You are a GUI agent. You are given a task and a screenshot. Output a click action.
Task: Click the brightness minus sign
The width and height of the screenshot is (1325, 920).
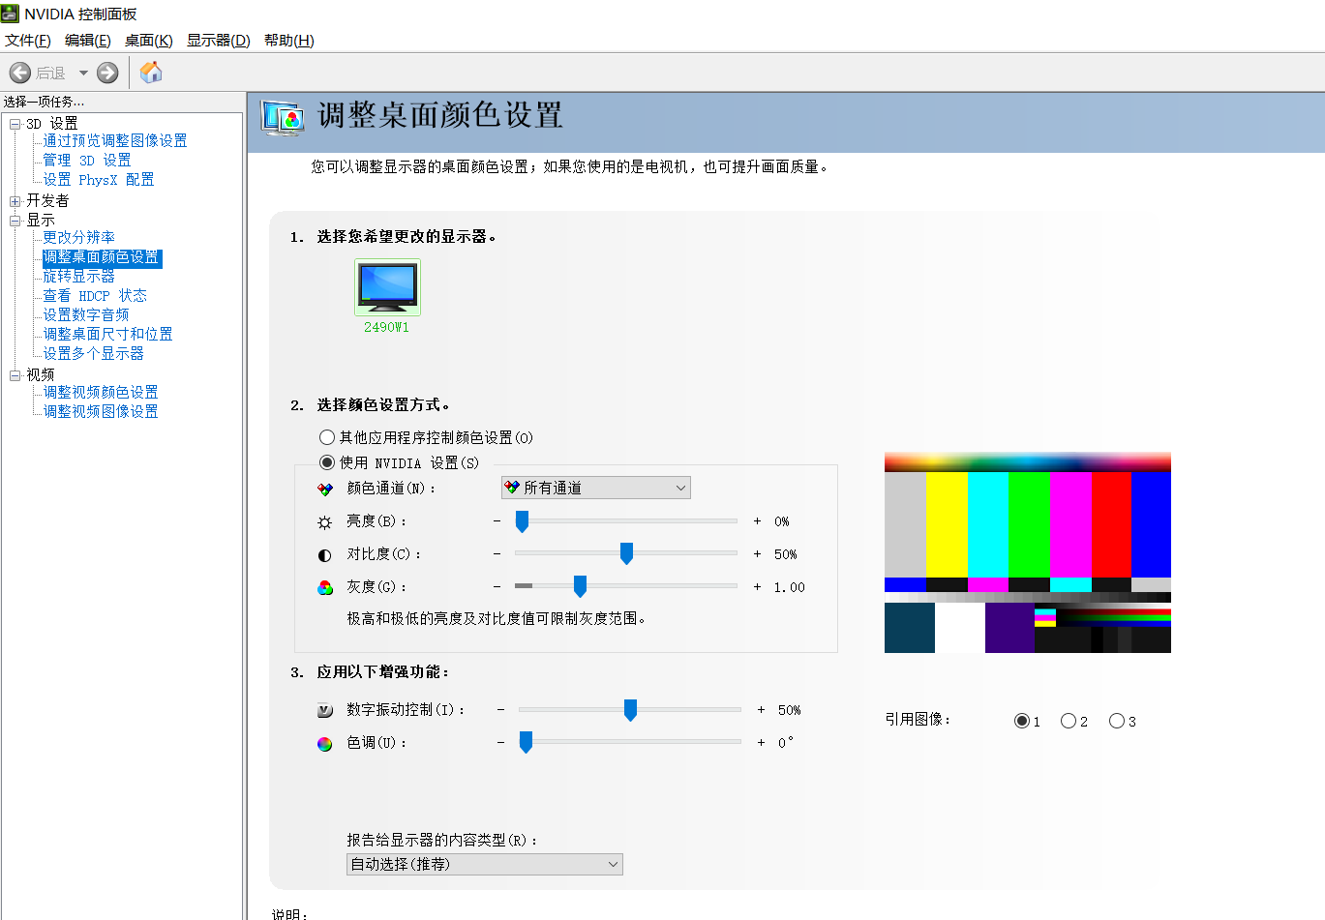497,521
